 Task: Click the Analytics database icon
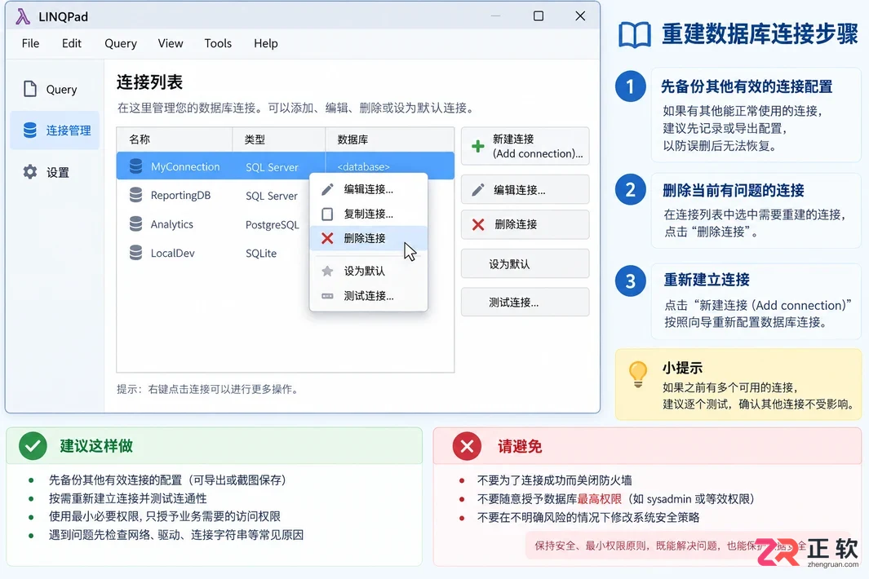[135, 223]
